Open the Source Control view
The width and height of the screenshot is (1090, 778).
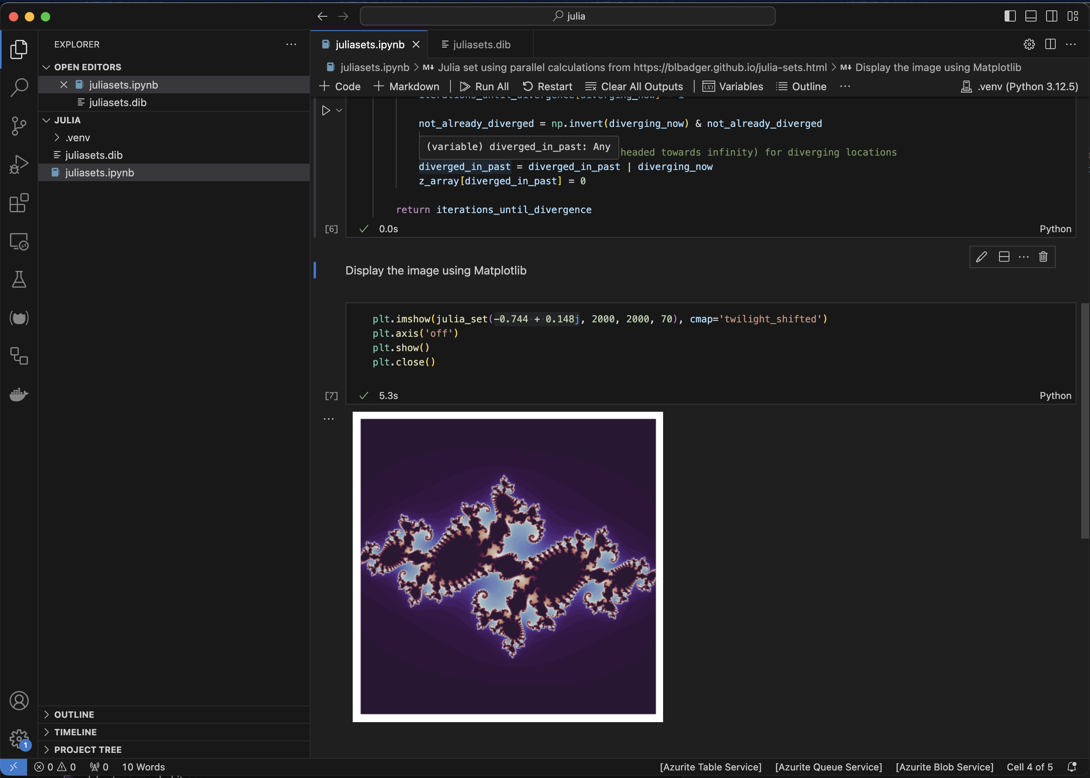(19, 126)
